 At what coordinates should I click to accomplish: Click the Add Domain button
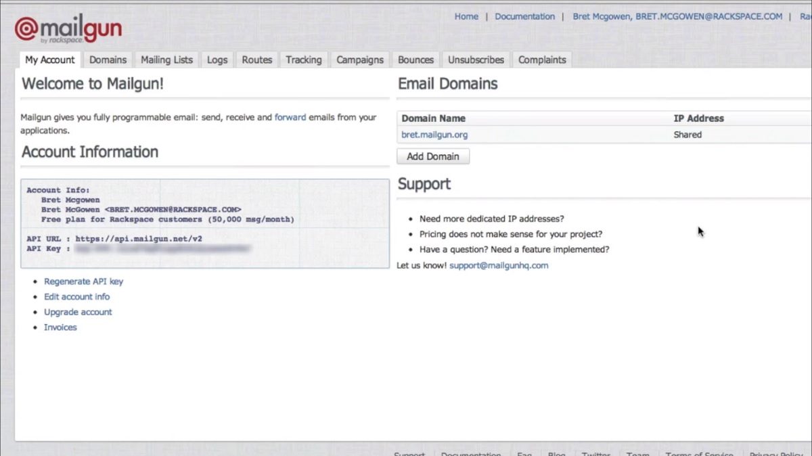(433, 156)
